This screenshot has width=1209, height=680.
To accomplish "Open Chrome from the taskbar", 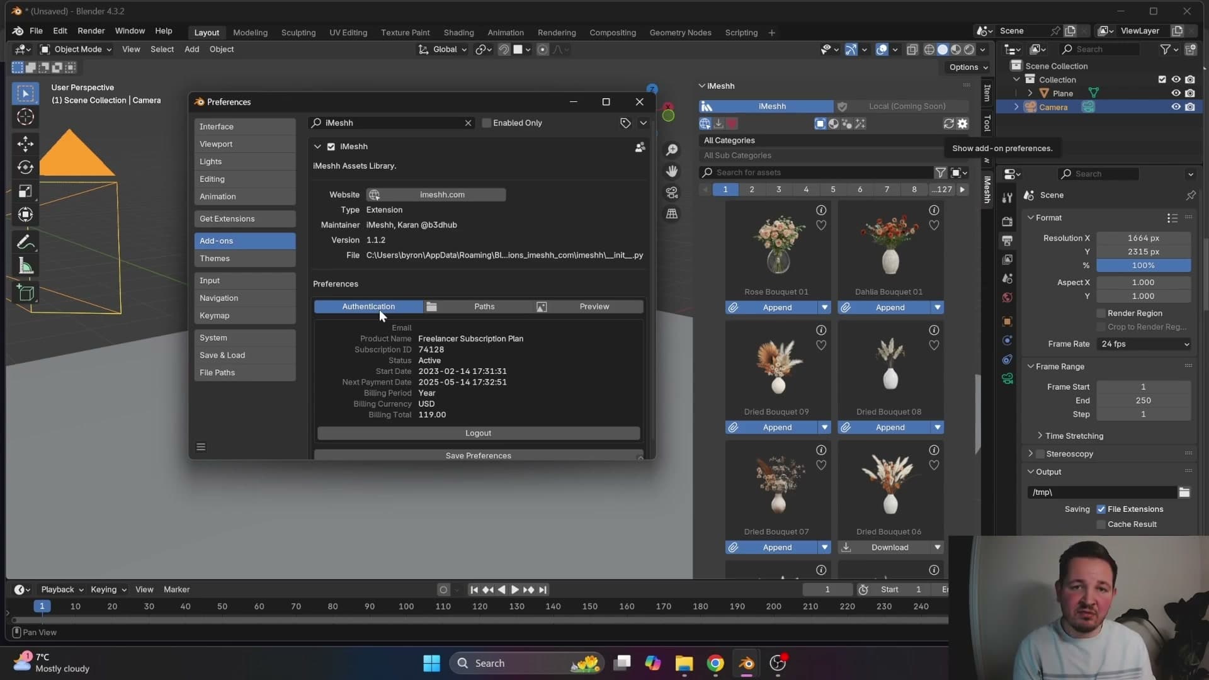I will (x=715, y=663).
